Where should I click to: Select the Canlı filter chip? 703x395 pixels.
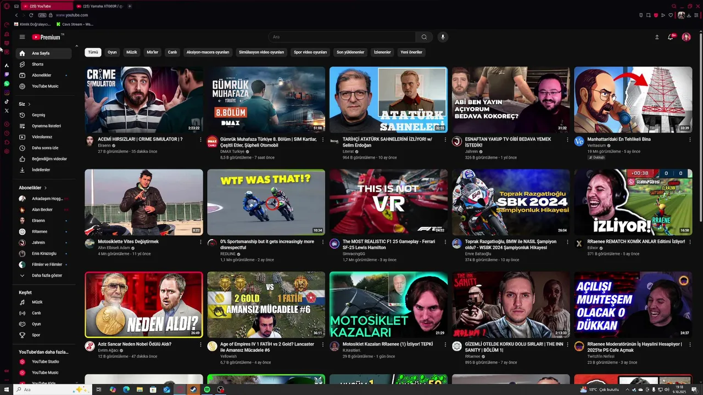pos(172,52)
